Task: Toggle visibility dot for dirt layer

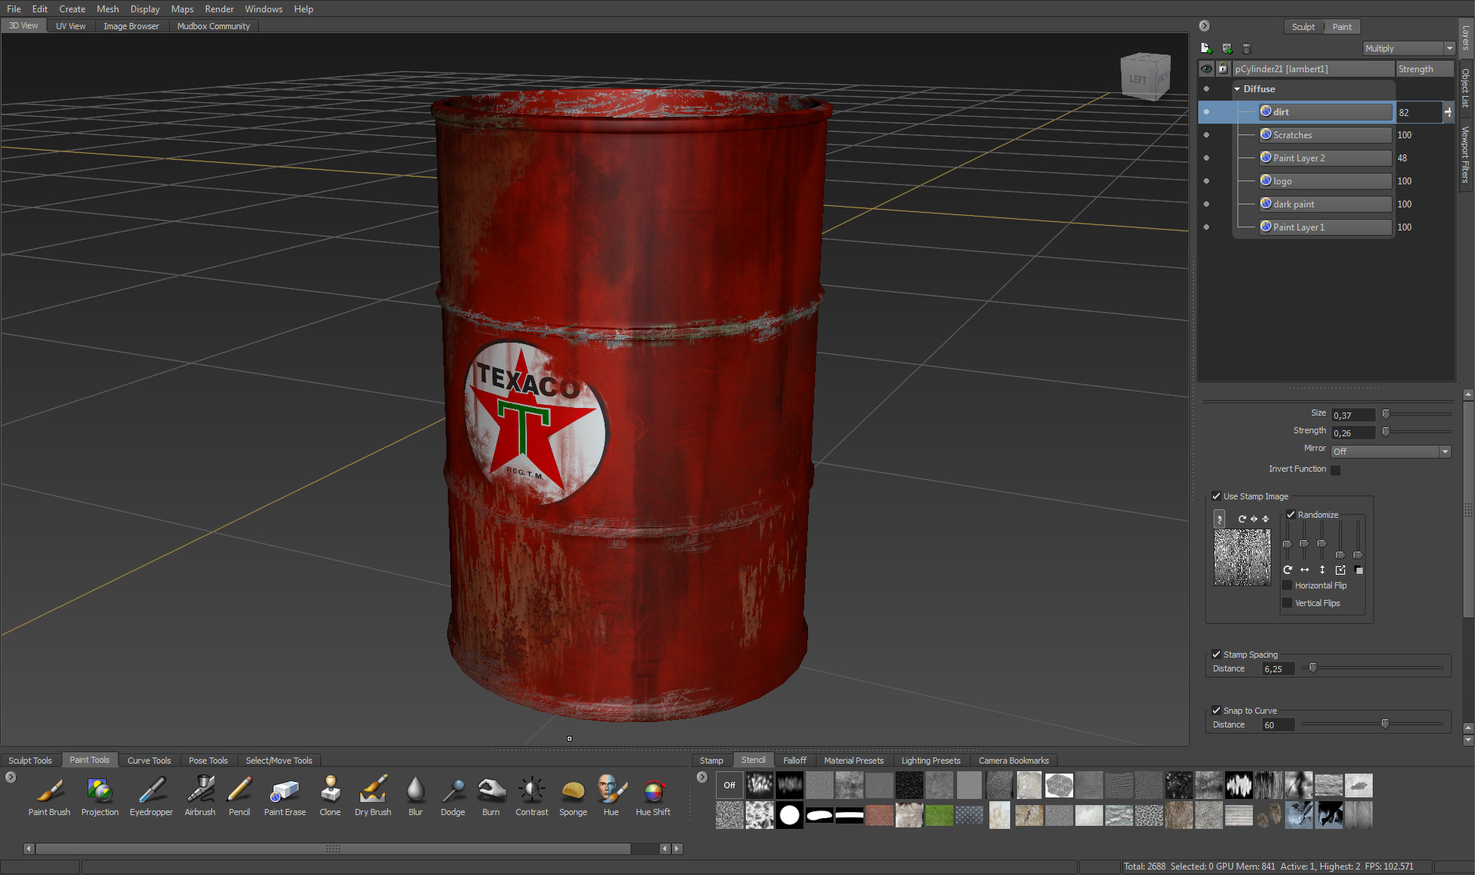Action: click(x=1206, y=112)
